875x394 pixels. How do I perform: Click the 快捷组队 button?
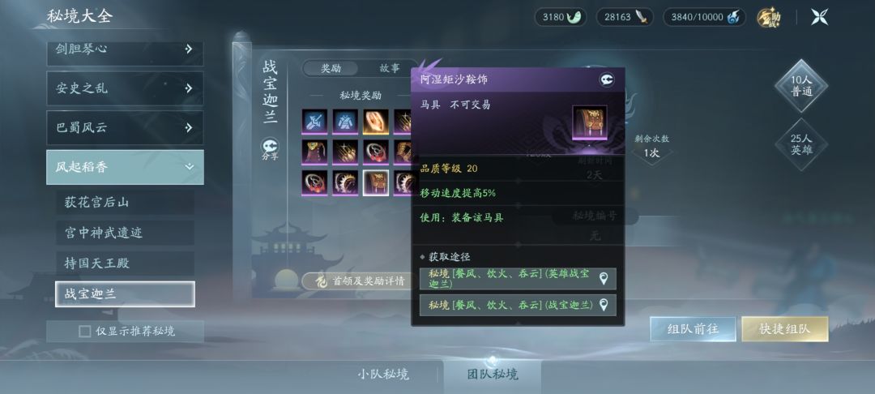(x=784, y=329)
